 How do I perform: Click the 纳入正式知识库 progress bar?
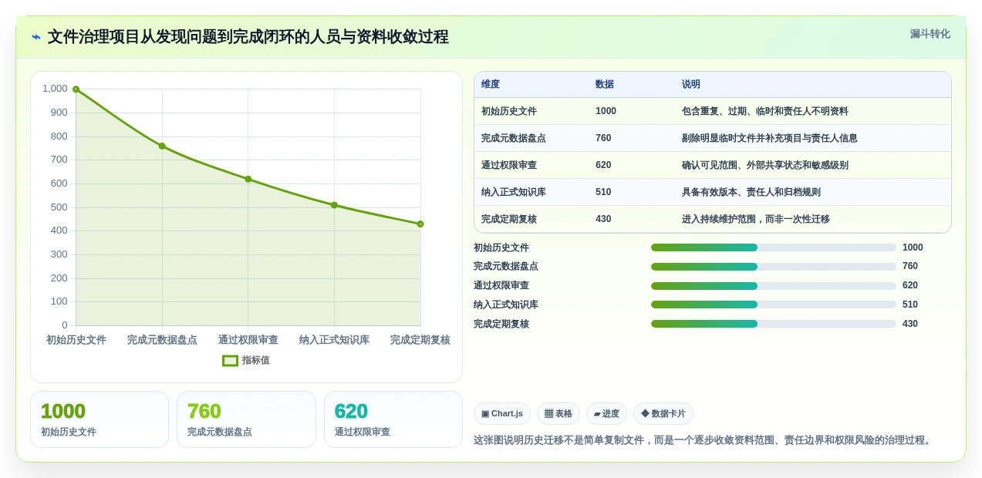pyautogui.click(x=774, y=305)
